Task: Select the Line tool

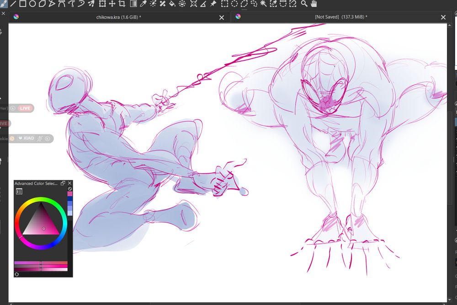Action: tap(13, 4)
